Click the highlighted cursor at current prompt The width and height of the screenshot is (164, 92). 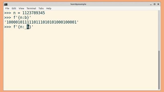click(x=28, y=27)
